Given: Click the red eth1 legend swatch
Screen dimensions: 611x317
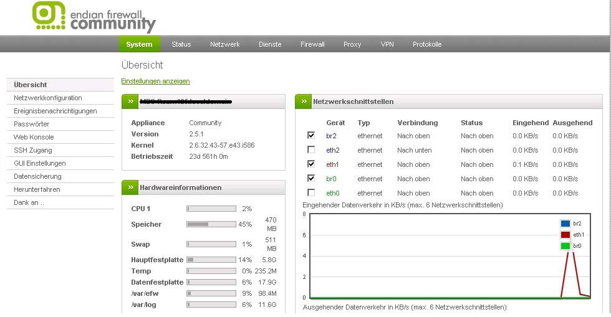Looking at the screenshot, I should pyautogui.click(x=565, y=235).
